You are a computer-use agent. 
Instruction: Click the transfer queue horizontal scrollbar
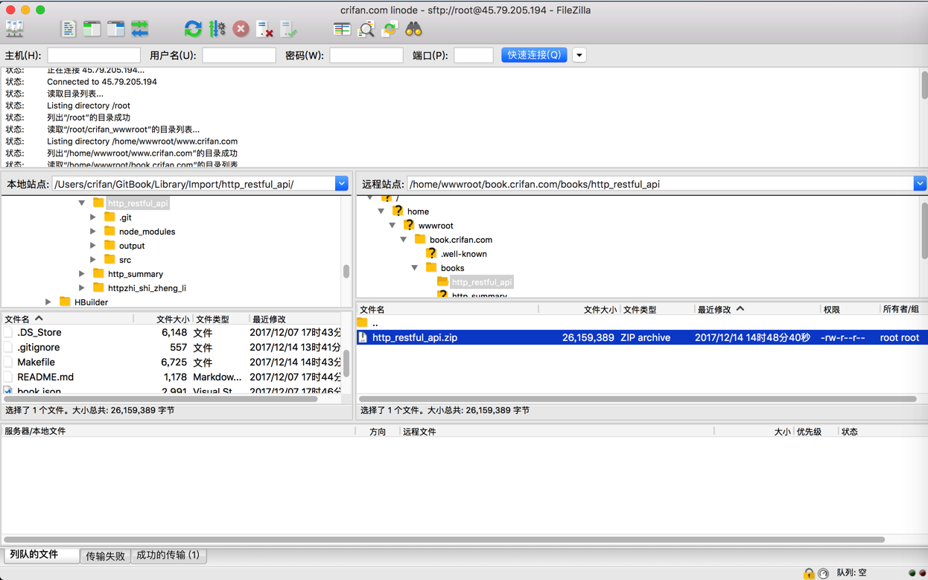(445, 539)
